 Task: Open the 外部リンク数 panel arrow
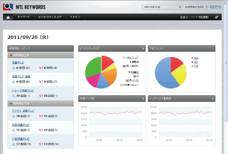tap(143, 98)
